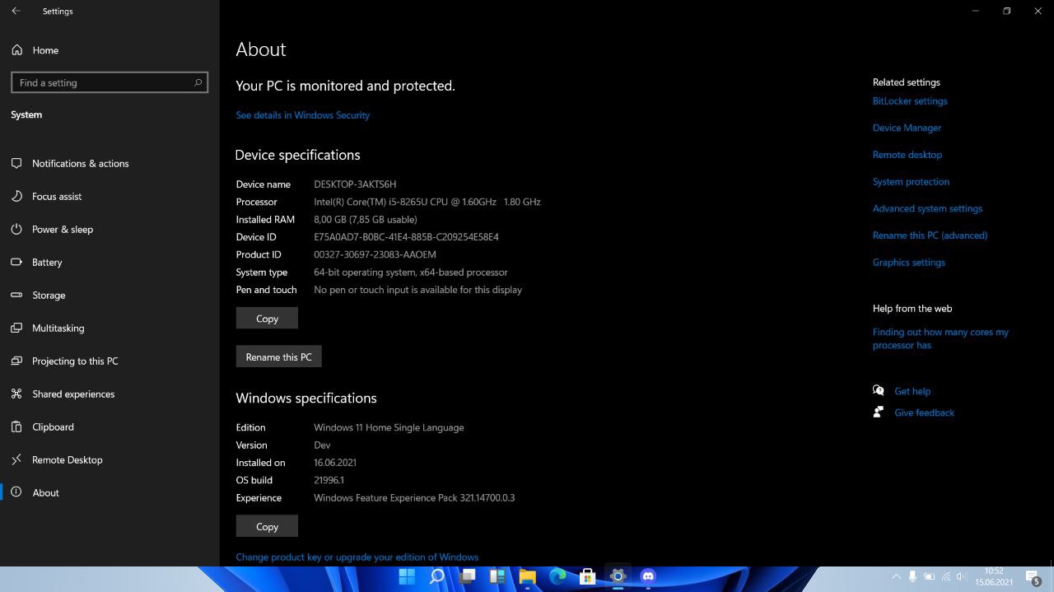Open taskbar Search
Viewport: 1054px width, 592px height.
(437, 576)
